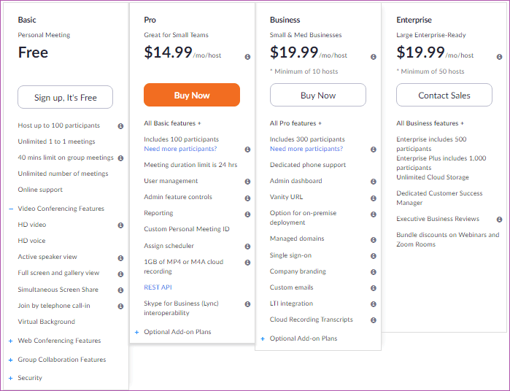Screen dimensions: 510x391
Task: Click the orange Buy Now button for Pro
Action: pos(192,95)
